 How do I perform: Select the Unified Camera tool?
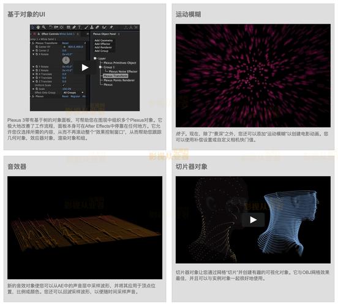point(56,27)
